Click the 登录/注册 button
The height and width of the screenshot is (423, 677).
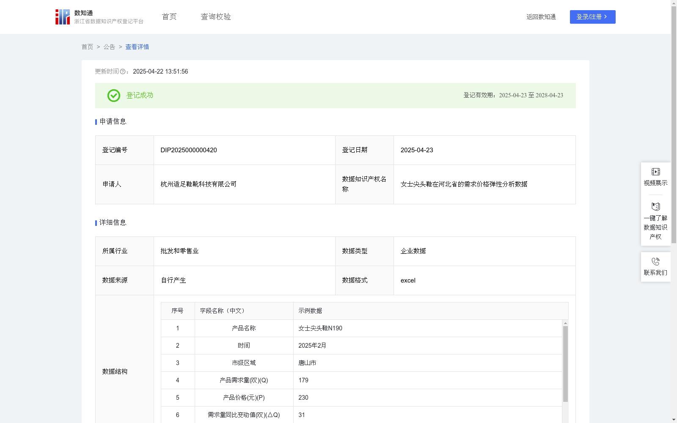592,17
